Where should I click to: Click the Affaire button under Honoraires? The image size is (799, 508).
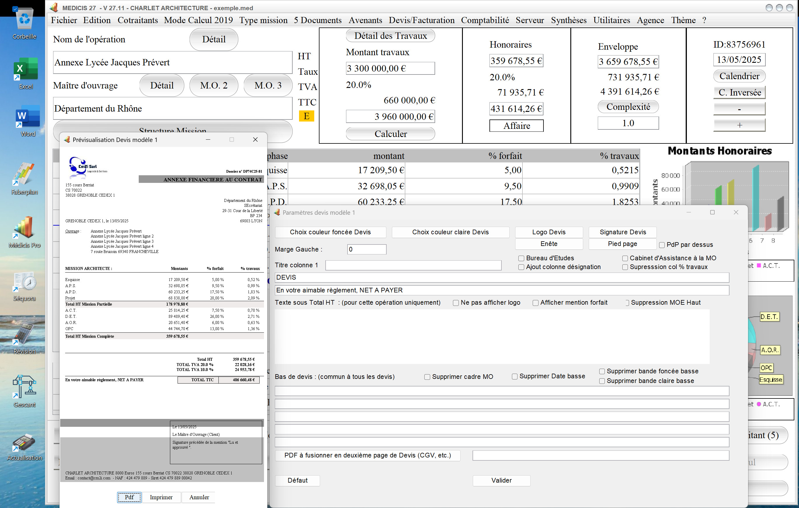pos(517,126)
